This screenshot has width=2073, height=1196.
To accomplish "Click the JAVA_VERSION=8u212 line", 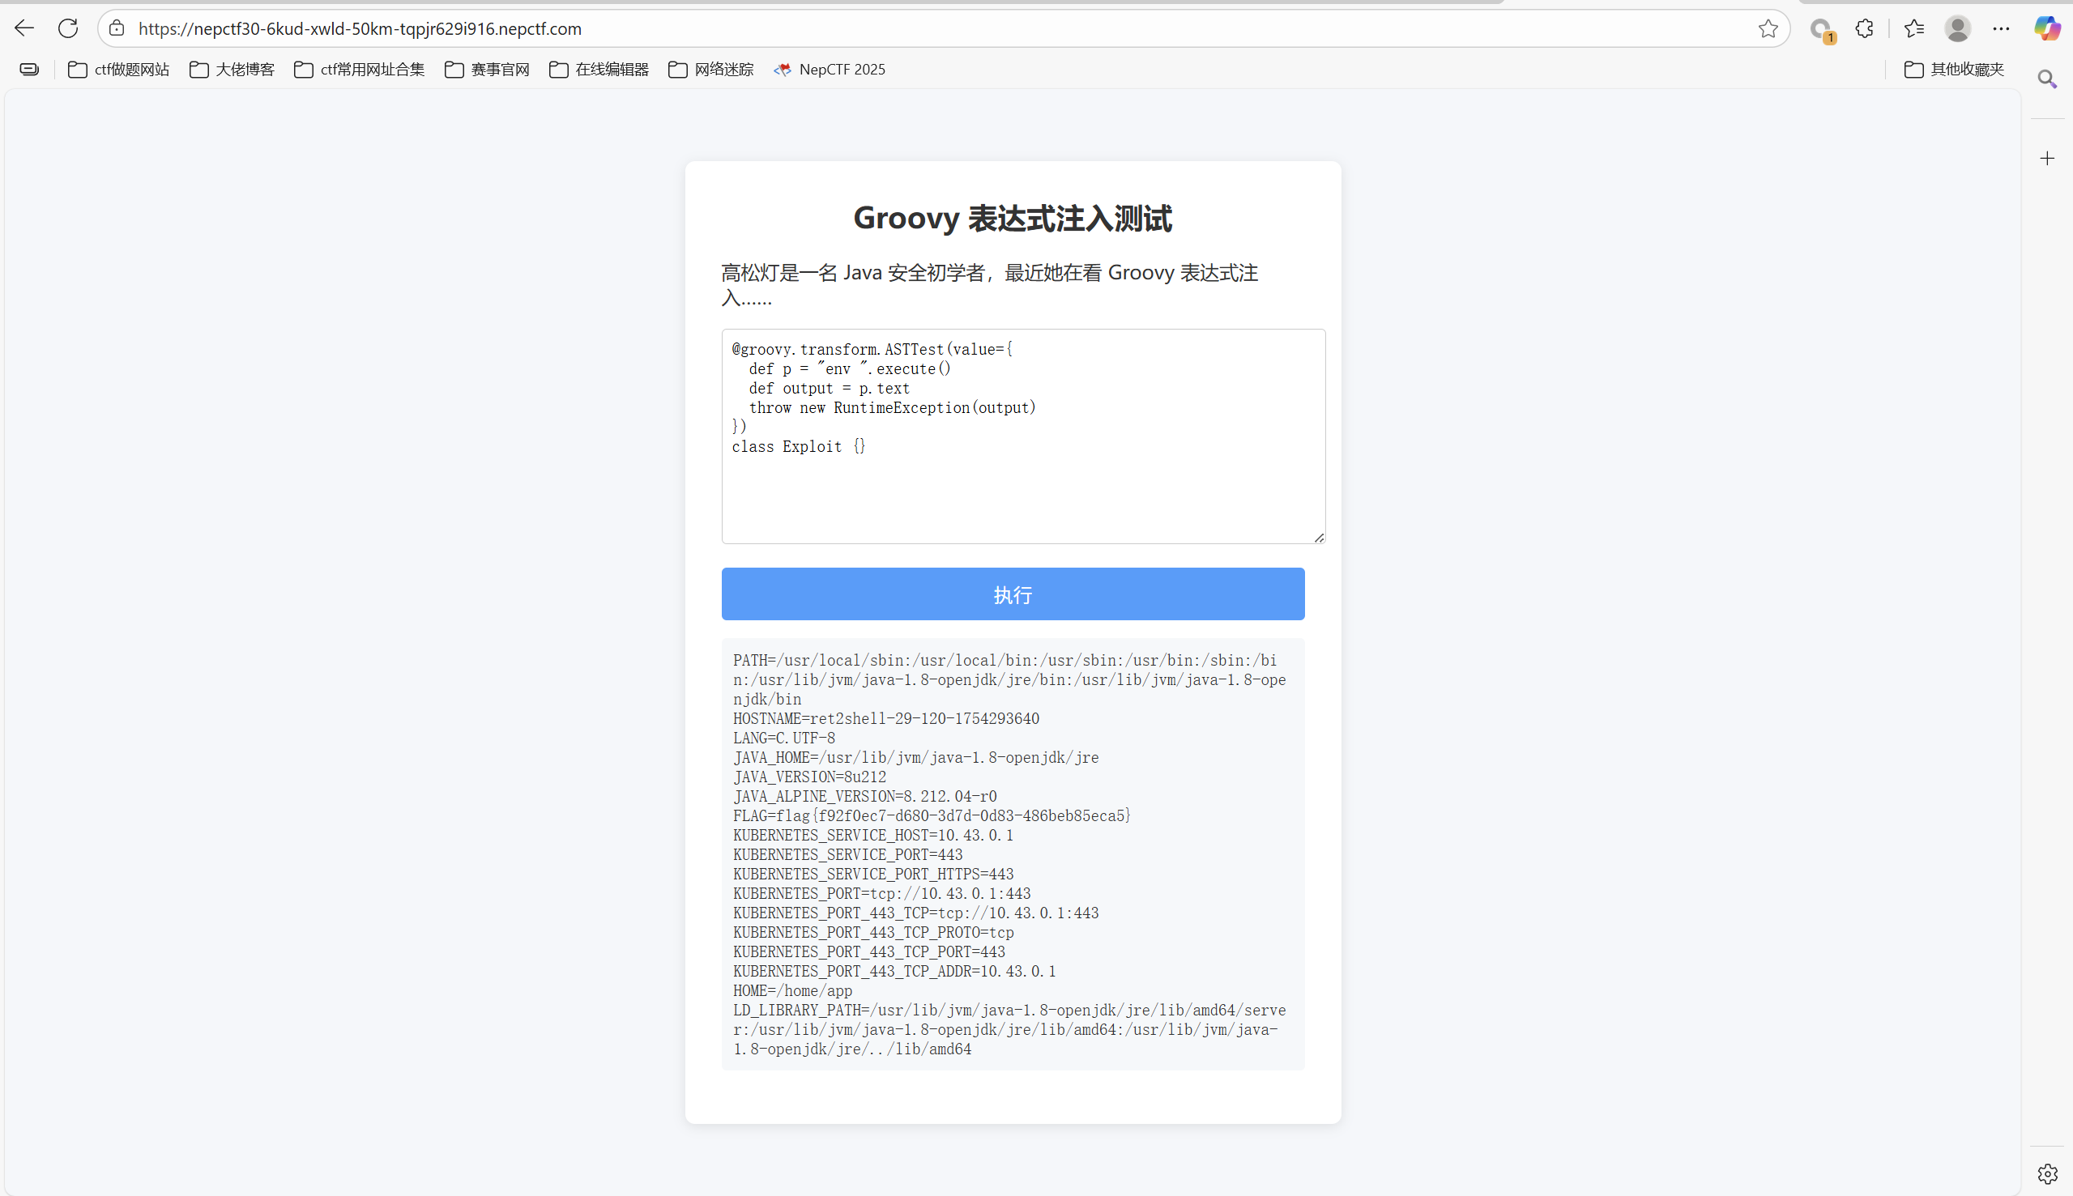I will point(809,777).
